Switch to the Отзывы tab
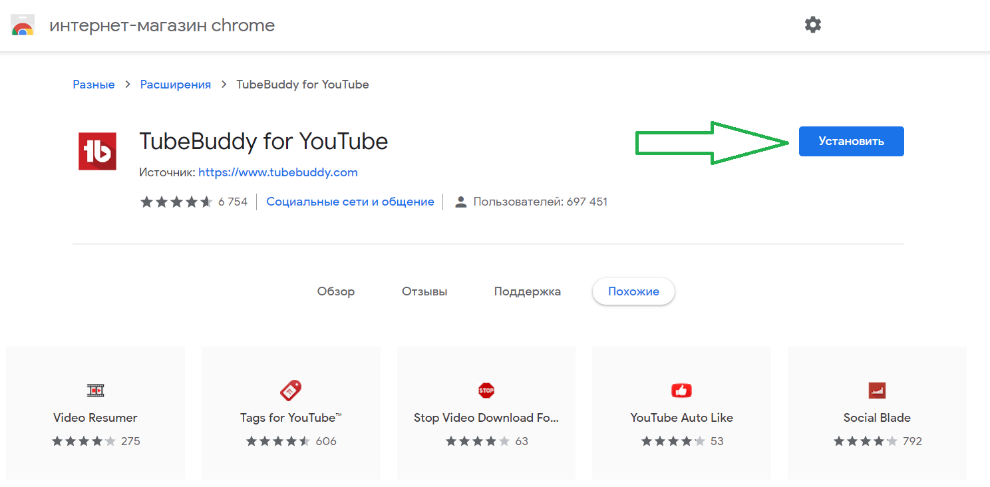This screenshot has height=487, width=990. [424, 291]
